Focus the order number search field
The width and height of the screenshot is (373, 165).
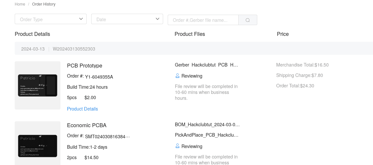pyautogui.click(x=203, y=20)
